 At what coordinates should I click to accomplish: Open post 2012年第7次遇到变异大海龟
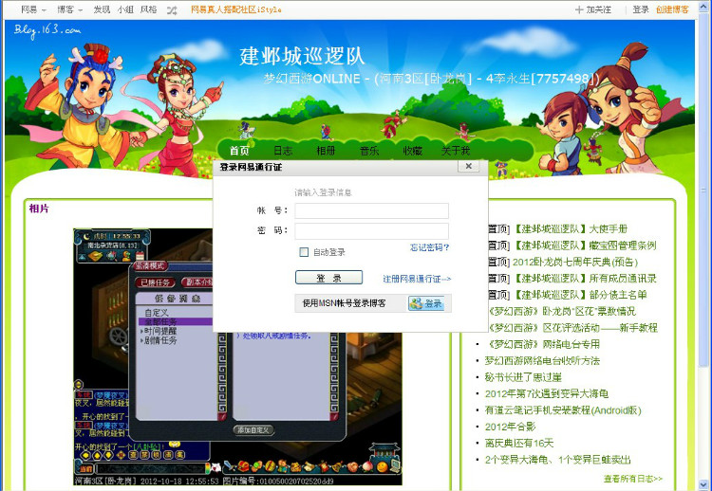pos(546,394)
